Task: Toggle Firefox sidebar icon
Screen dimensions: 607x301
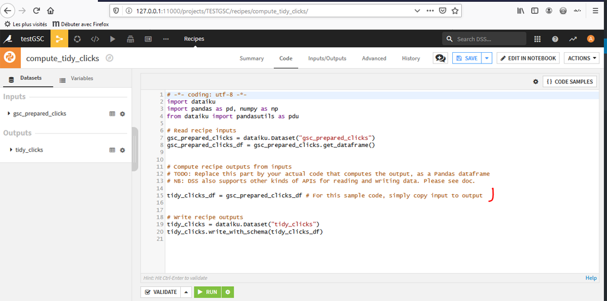Action: pyautogui.click(x=535, y=11)
